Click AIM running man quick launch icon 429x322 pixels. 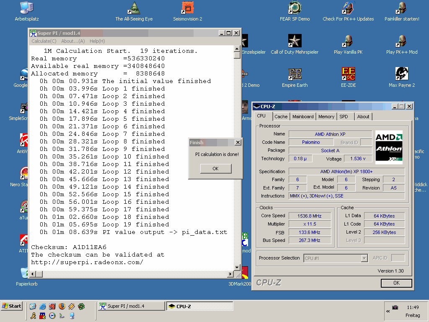click(33, 316)
